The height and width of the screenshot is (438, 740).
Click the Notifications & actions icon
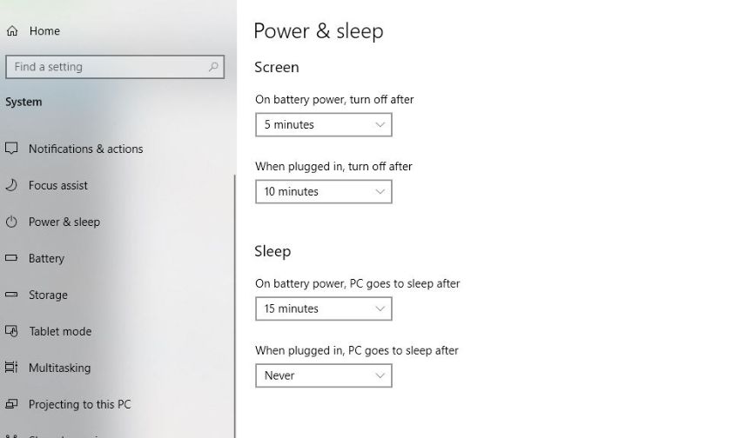point(11,149)
